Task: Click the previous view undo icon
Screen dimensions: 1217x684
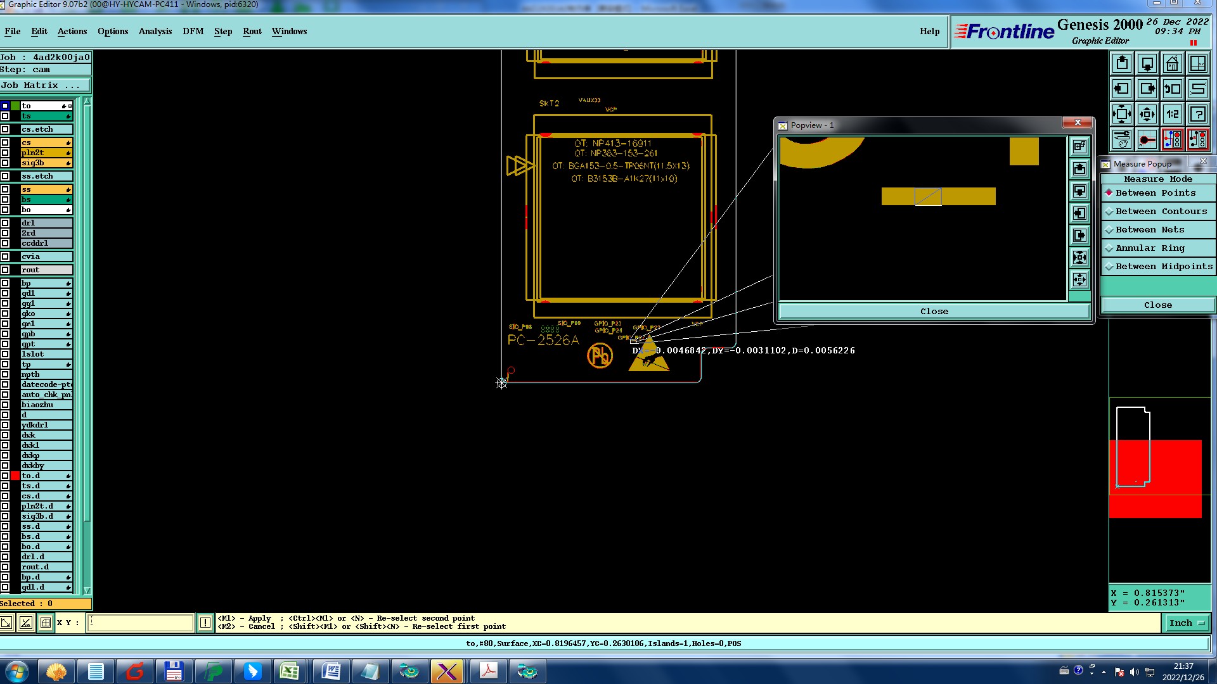Action: (1173, 89)
